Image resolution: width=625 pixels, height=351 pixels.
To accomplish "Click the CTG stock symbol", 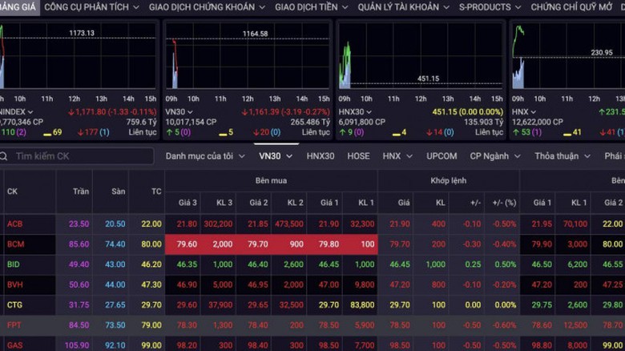I will [x=14, y=305].
